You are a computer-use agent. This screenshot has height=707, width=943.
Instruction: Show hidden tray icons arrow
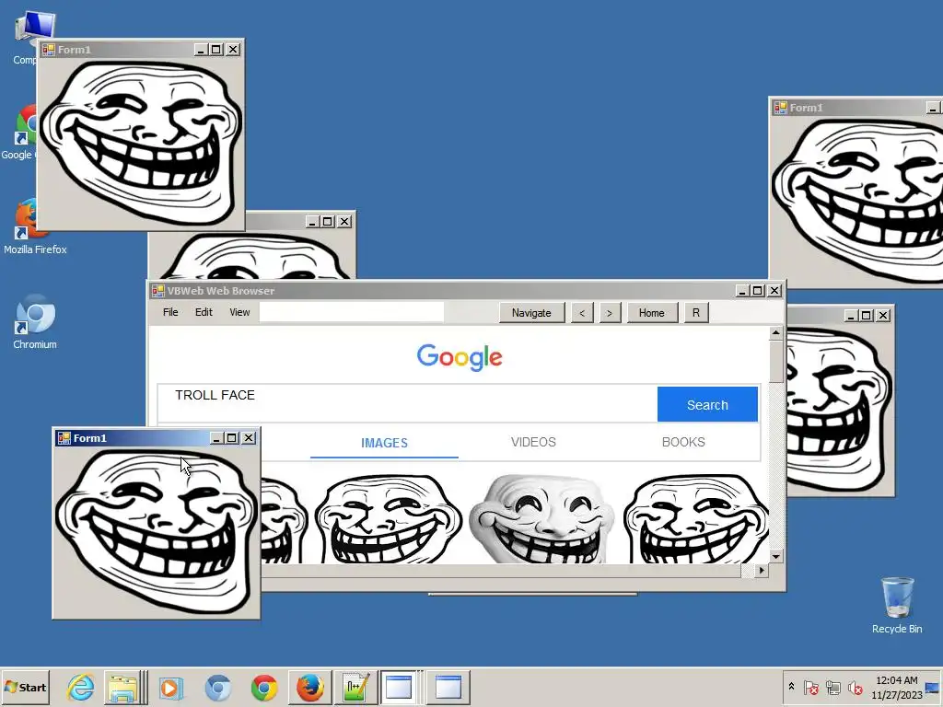tap(791, 687)
